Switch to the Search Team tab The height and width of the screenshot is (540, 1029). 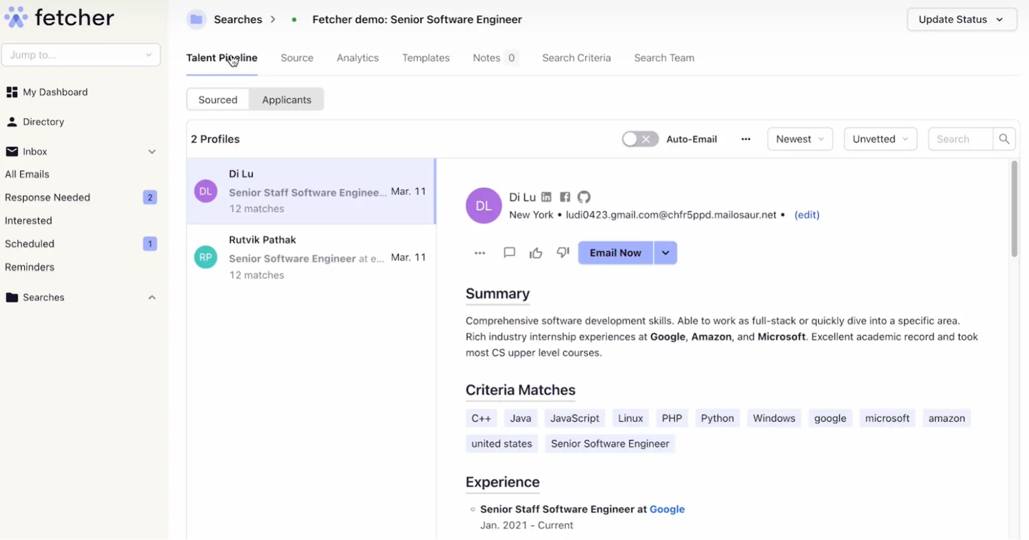tap(664, 58)
